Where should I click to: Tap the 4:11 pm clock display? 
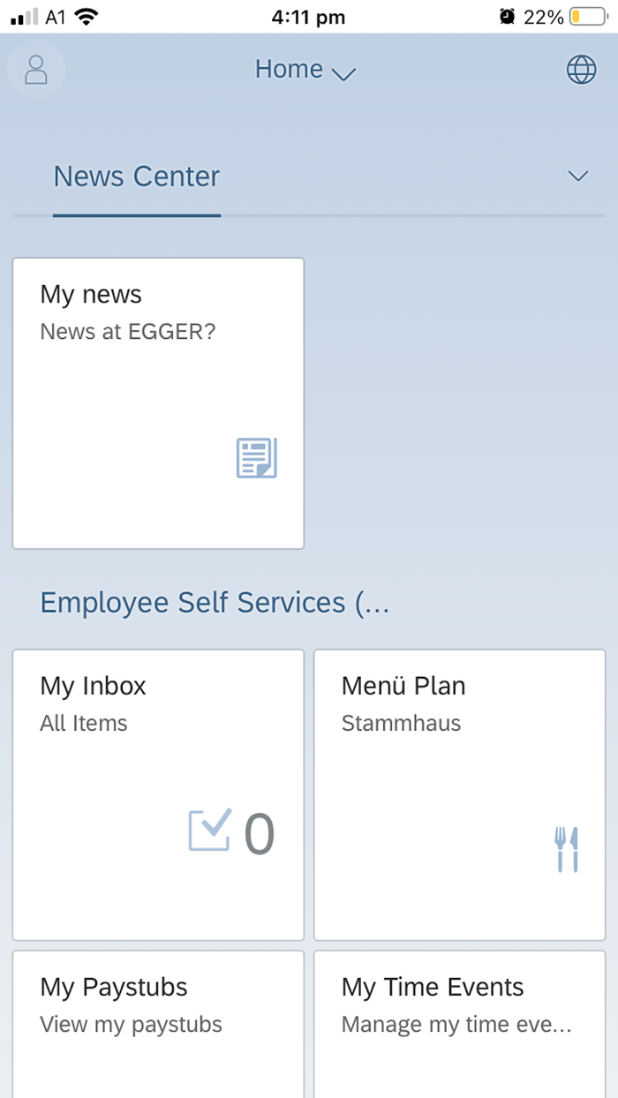[308, 15]
